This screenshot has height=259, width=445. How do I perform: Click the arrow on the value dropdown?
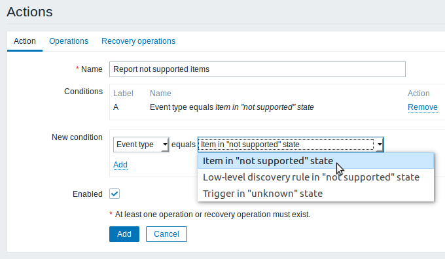(380, 145)
